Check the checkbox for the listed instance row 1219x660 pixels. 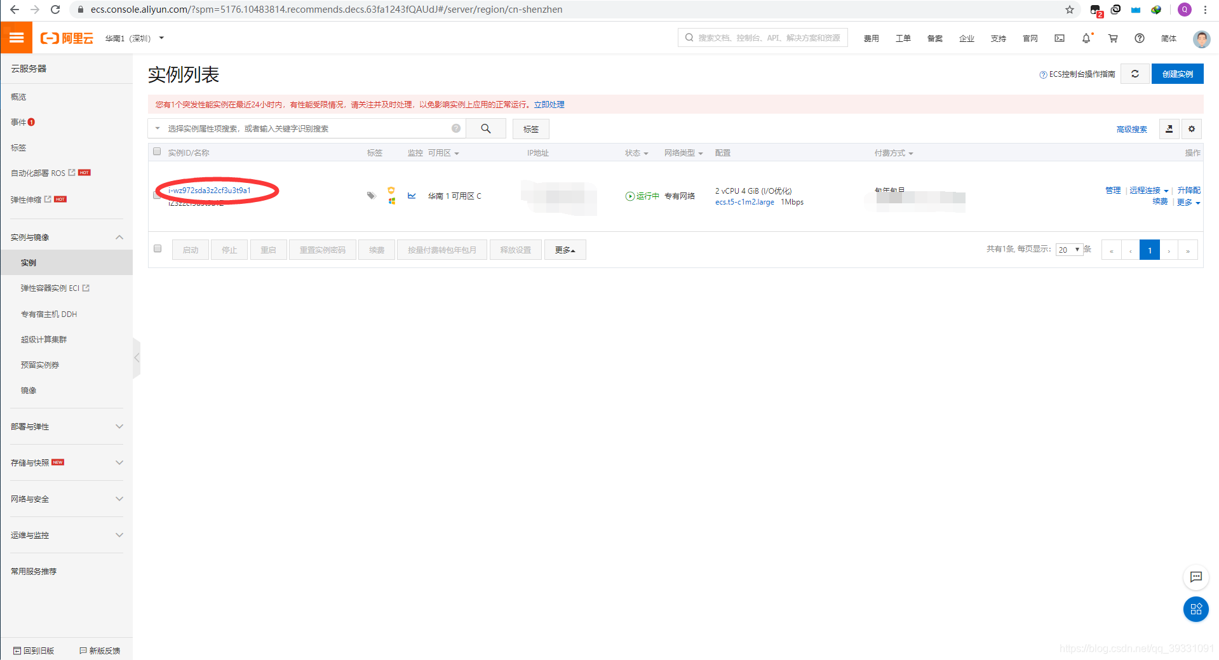tap(157, 195)
